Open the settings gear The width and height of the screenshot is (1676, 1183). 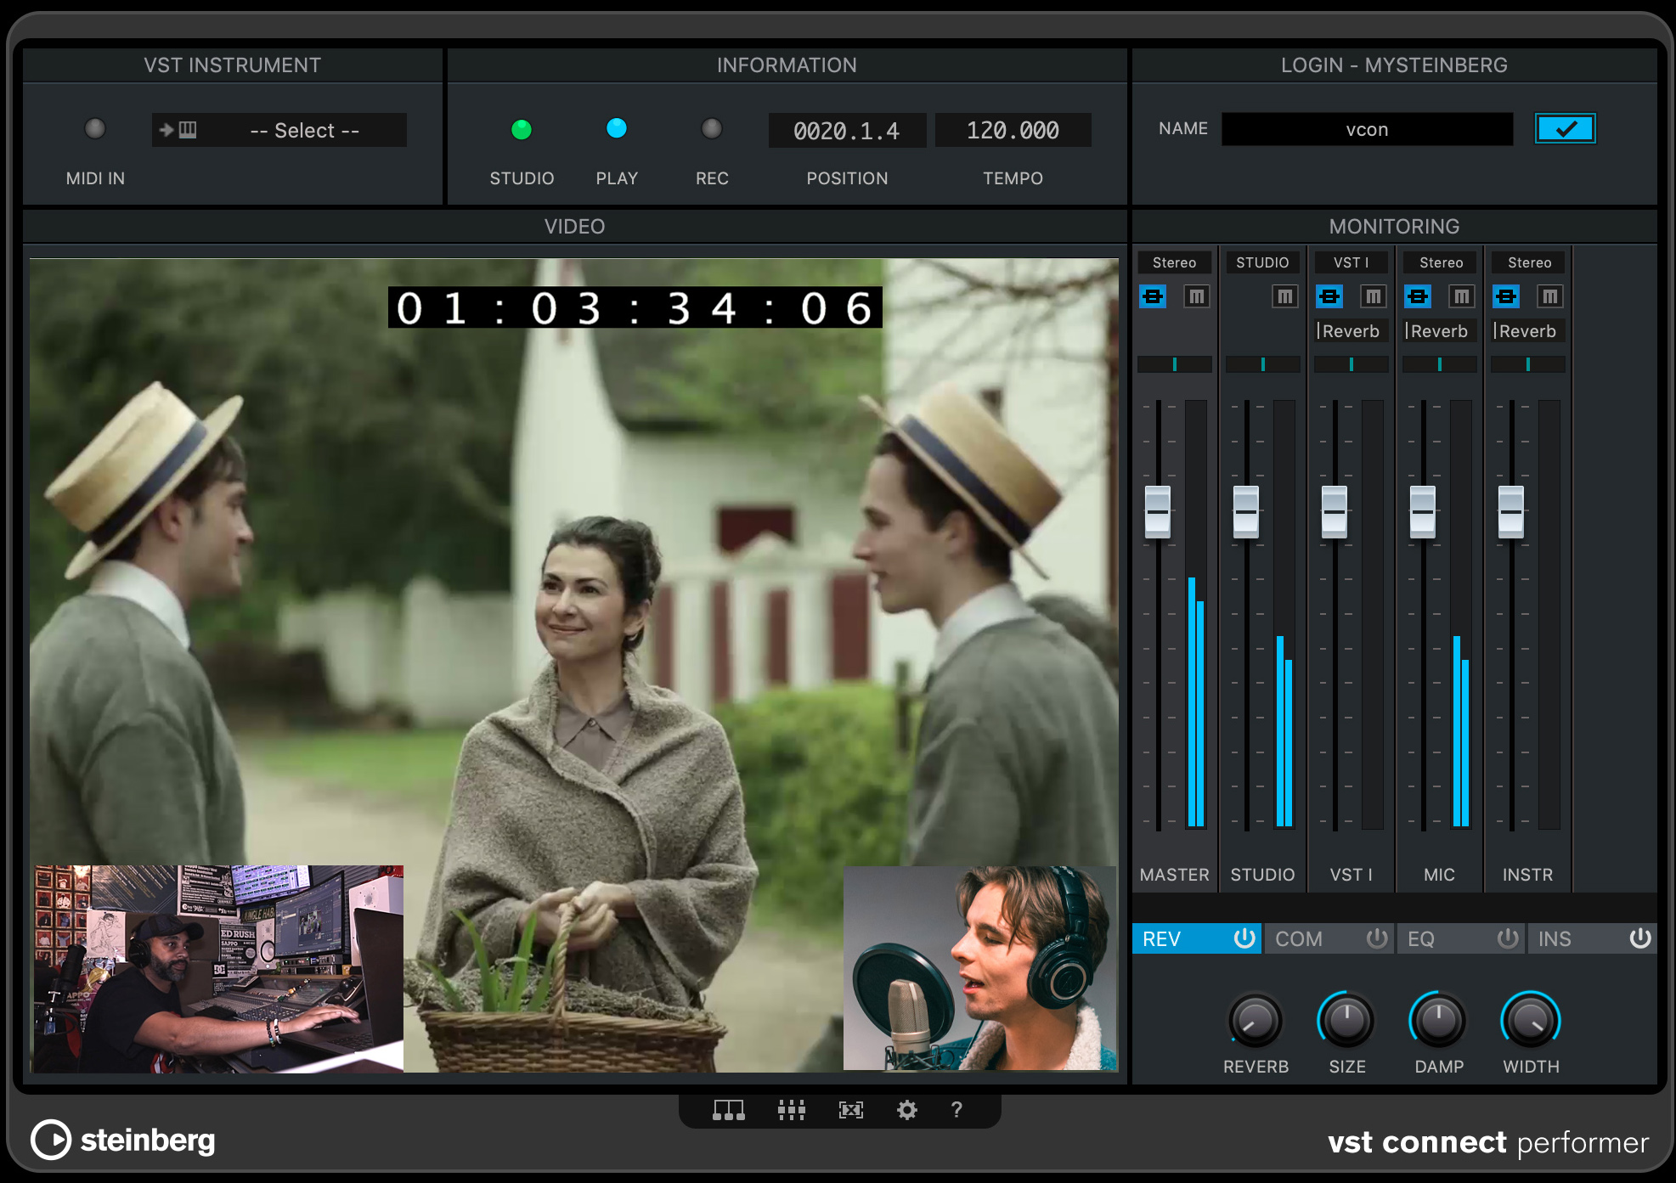point(906,1109)
